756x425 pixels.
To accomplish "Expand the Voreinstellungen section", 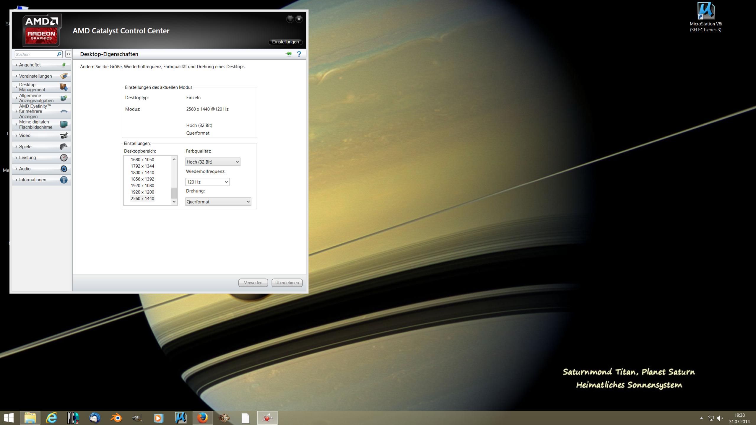I will click(x=35, y=76).
